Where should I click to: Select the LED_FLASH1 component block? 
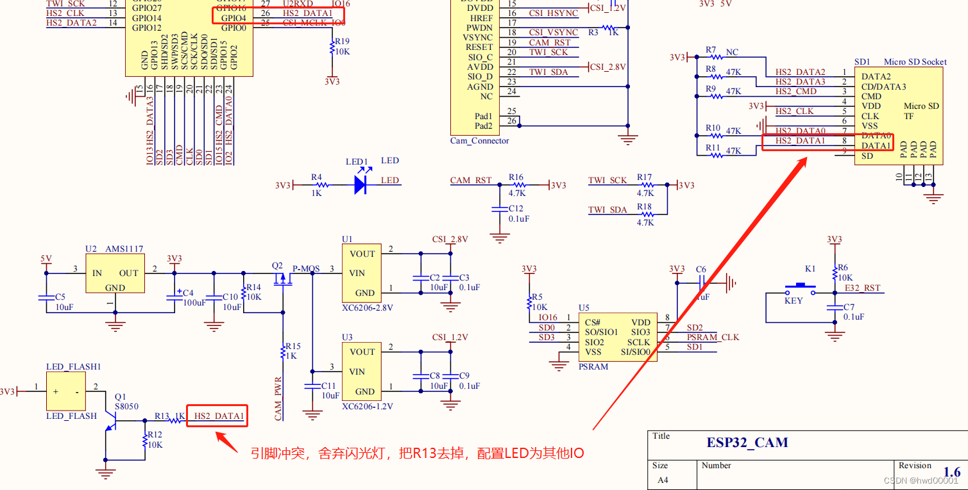click(65, 391)
